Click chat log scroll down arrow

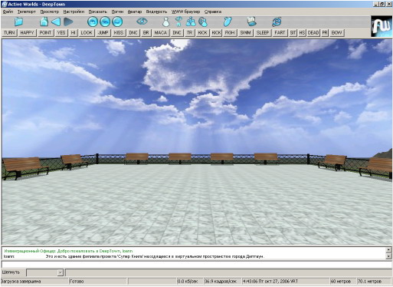pos(388,256)
